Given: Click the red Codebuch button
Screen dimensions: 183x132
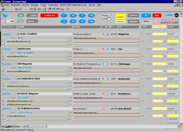Looking at the screenshot, I should [49, 15].
